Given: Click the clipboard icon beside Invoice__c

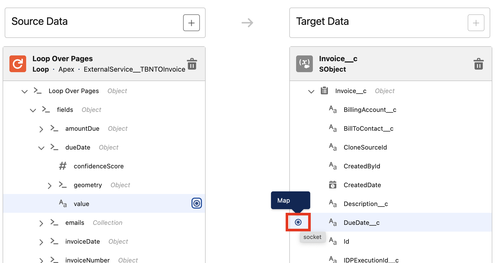Looking at the screenshot, I should pyautogui.click(x=324, y=91).
